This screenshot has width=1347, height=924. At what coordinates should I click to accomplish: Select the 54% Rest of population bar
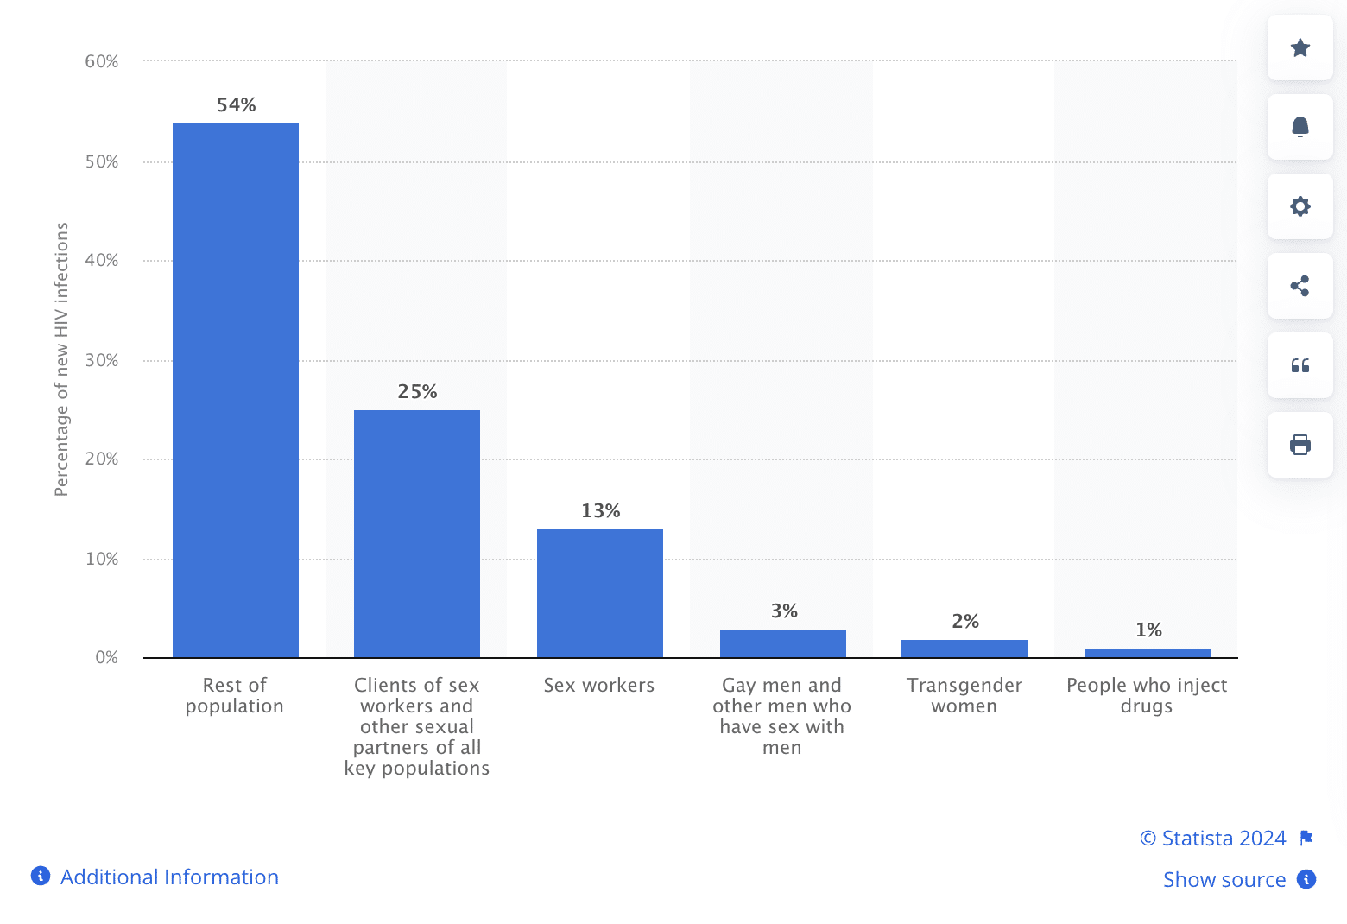point(236,390)
